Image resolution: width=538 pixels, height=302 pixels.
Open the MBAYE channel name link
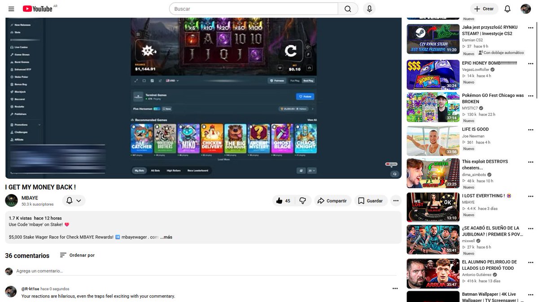(x=30, y=198)
